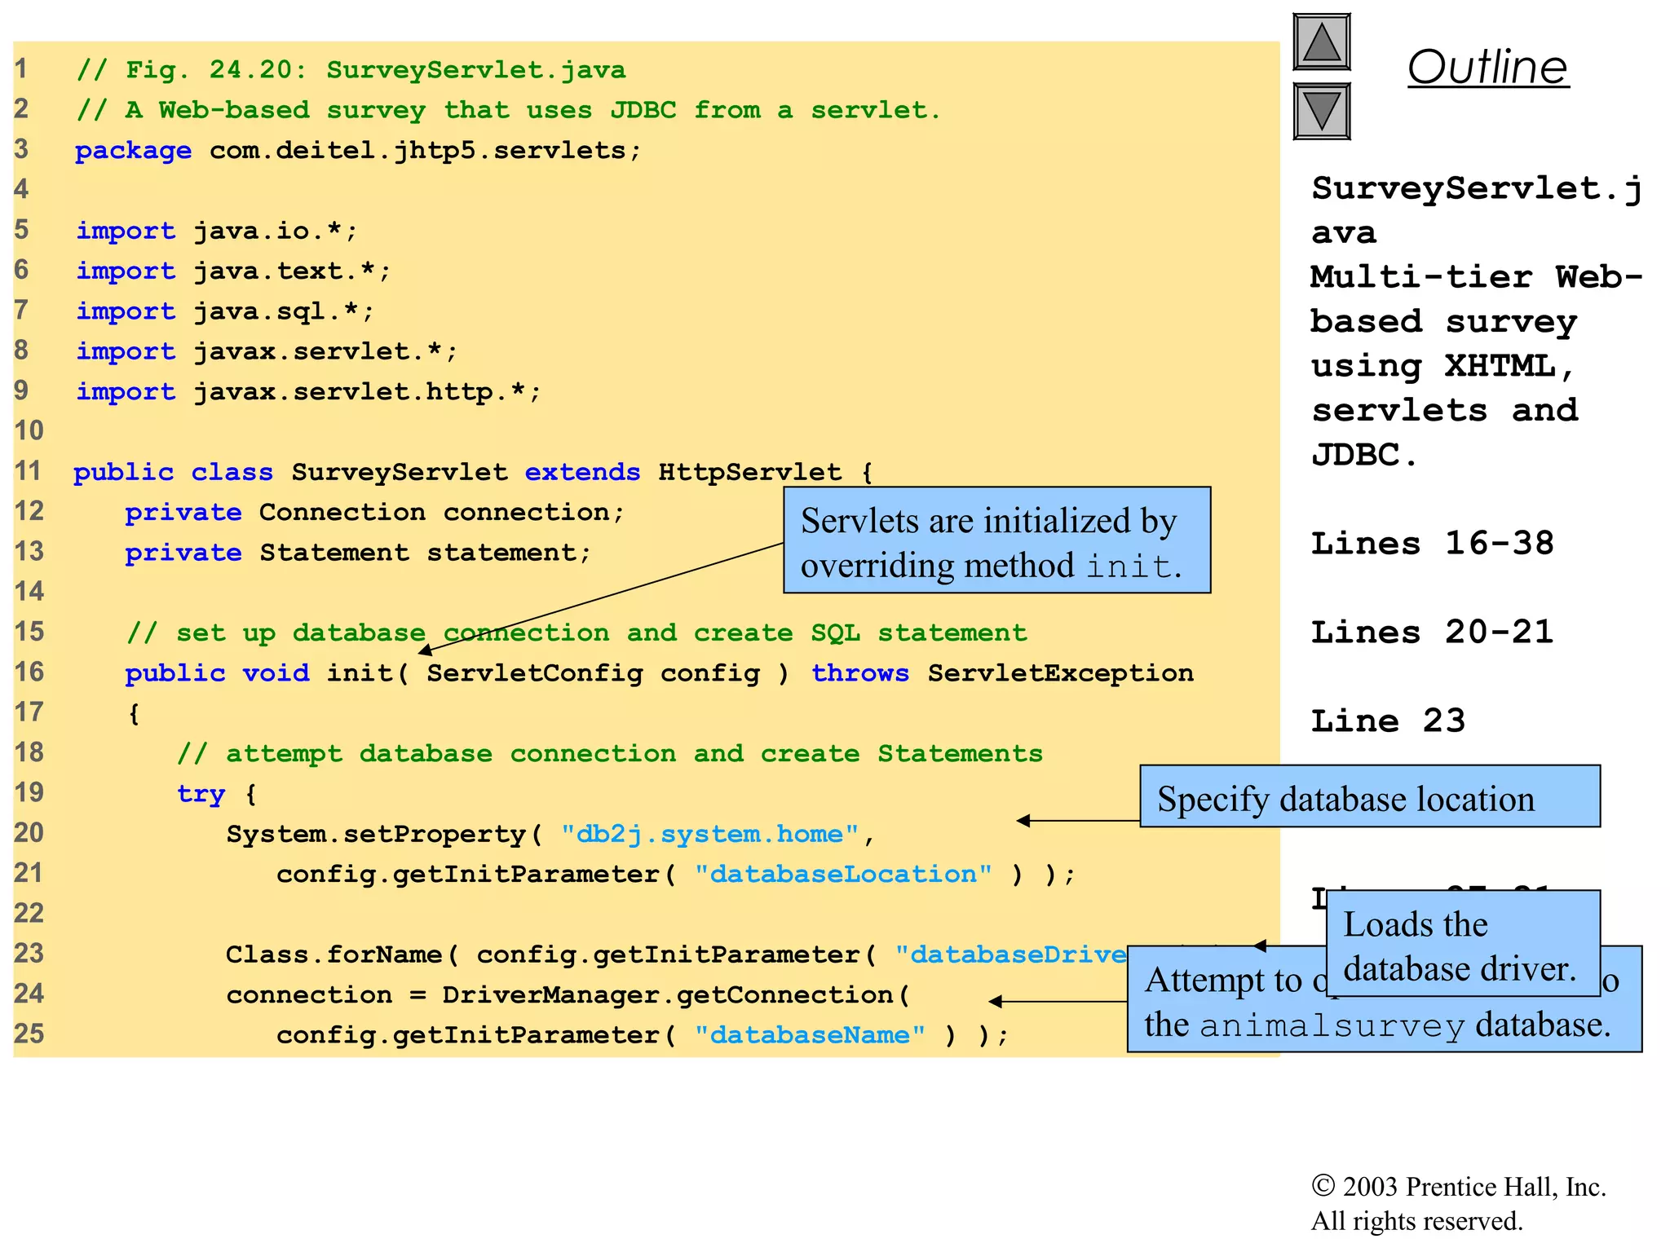
Task: Click the init( ServletConfig config ) method line
Action: pyautogui.click(x=659, y=673)
